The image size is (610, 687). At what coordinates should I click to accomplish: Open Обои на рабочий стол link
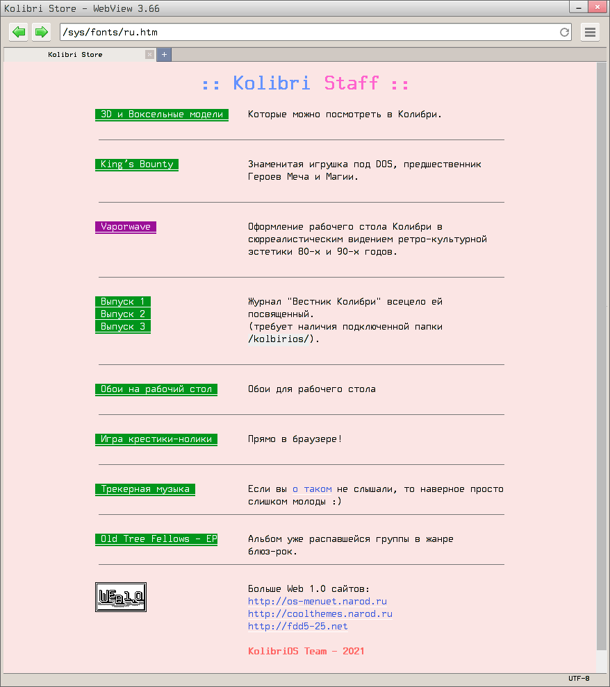pos(156,389)
